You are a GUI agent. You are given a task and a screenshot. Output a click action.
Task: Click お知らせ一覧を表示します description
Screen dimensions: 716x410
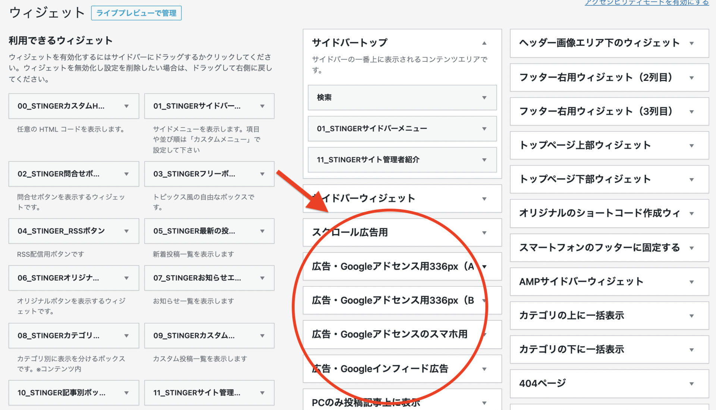[194, 301]
